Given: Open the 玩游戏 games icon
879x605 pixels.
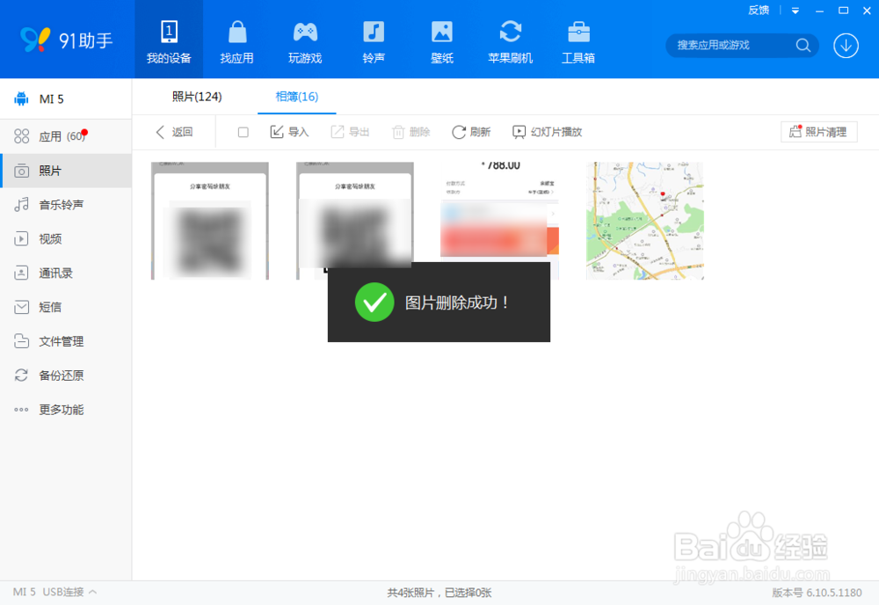Looking at the screenshot, I should [305, 40].
